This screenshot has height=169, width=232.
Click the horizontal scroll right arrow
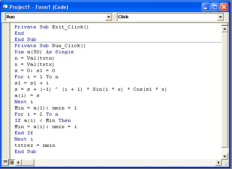[218, 162]
